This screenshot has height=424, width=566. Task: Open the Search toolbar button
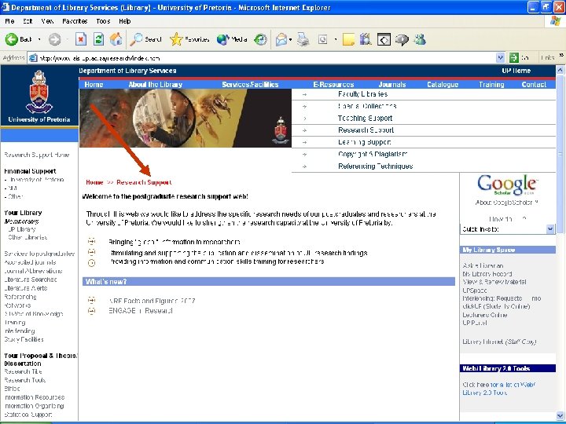(146, 39)
